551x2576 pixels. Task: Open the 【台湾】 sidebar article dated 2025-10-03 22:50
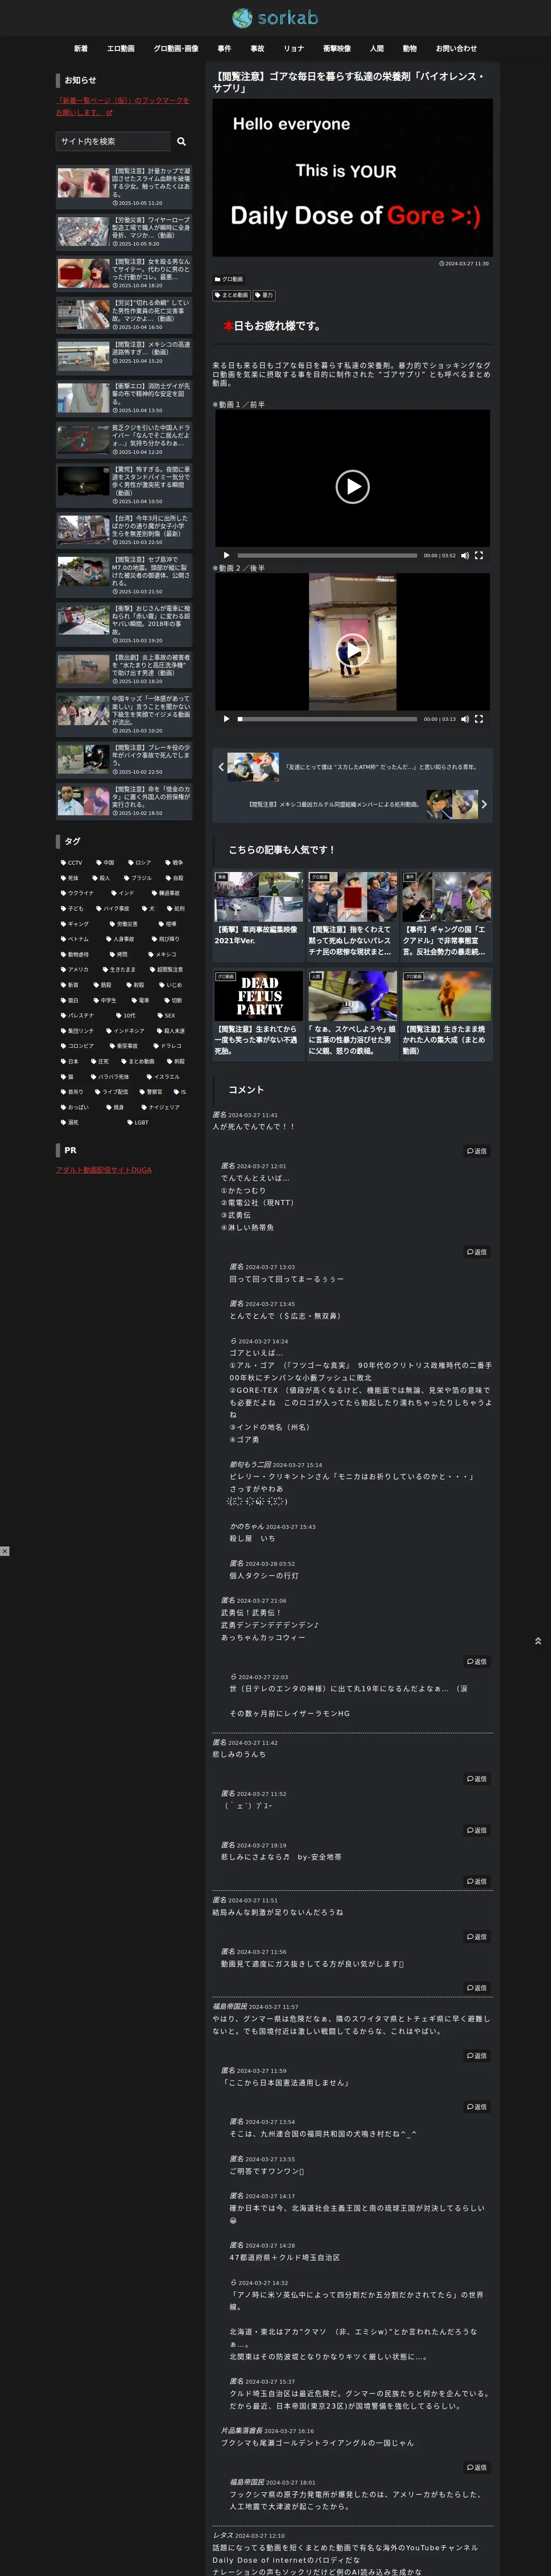tap(124, 530)
